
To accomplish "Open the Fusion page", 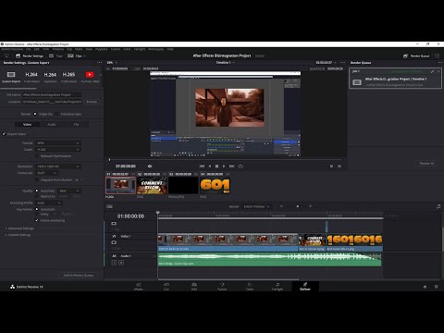I will (x=222, y=287).
